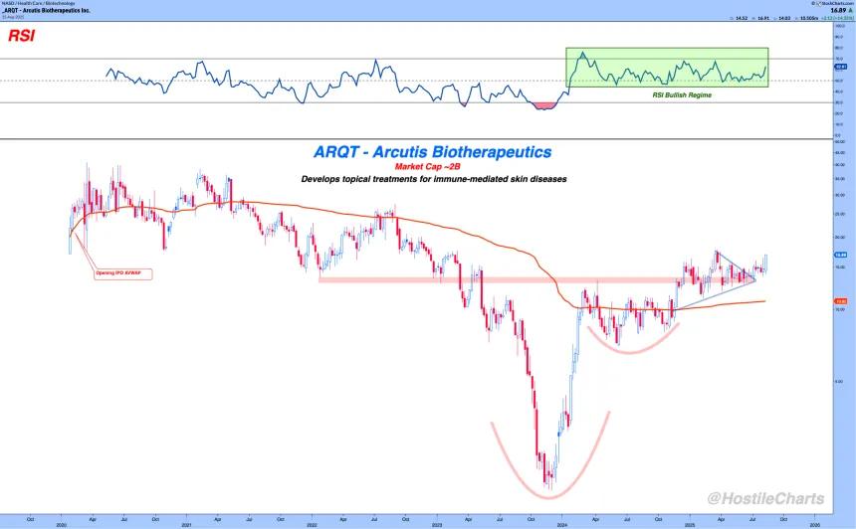Click the red AVWAP value tag on price axis

click(x=841, y=301)
